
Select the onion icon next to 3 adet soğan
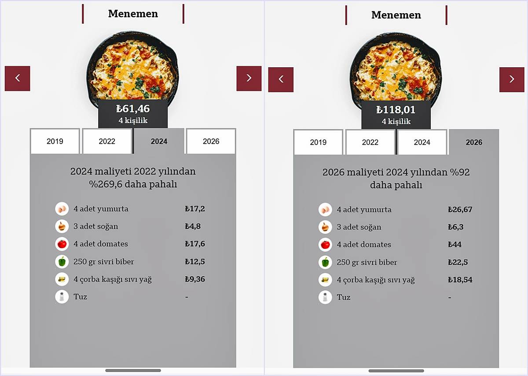[x=62, y=226]
